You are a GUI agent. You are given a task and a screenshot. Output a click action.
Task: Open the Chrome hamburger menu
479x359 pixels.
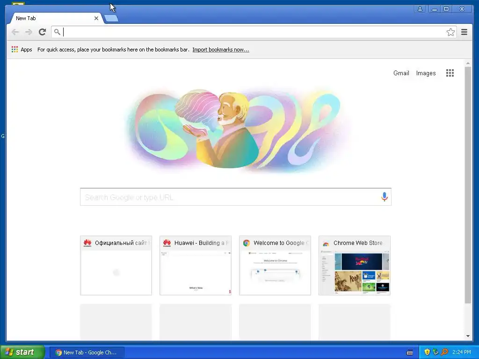point(464,32)
